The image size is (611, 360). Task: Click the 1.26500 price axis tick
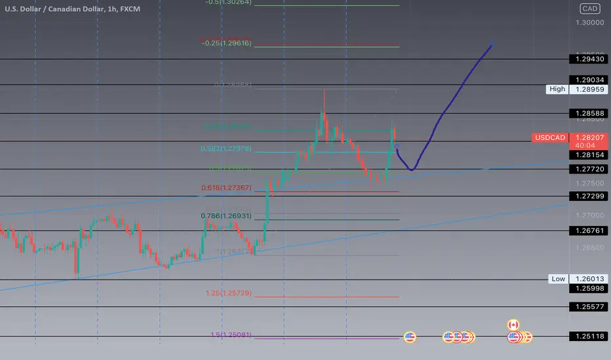(589, 247)
